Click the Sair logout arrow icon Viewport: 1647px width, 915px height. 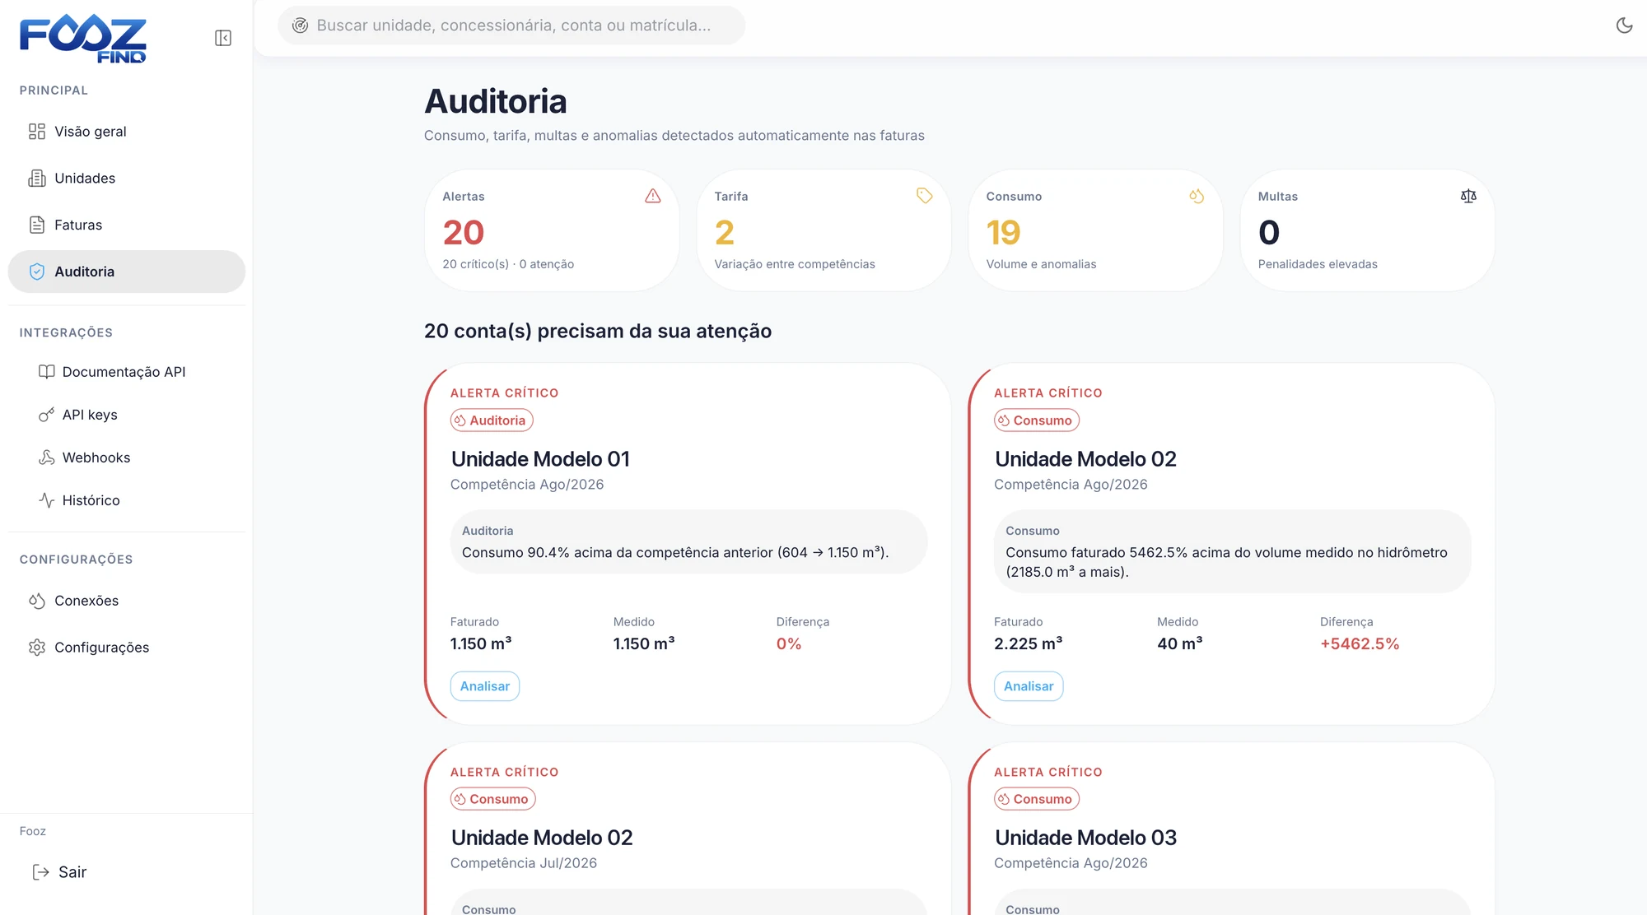coord(40,872)
